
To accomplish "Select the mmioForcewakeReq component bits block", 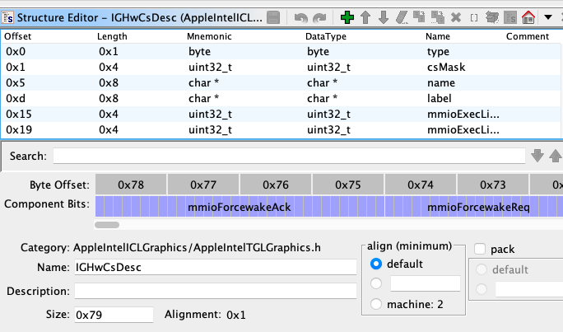I will 474,207.
